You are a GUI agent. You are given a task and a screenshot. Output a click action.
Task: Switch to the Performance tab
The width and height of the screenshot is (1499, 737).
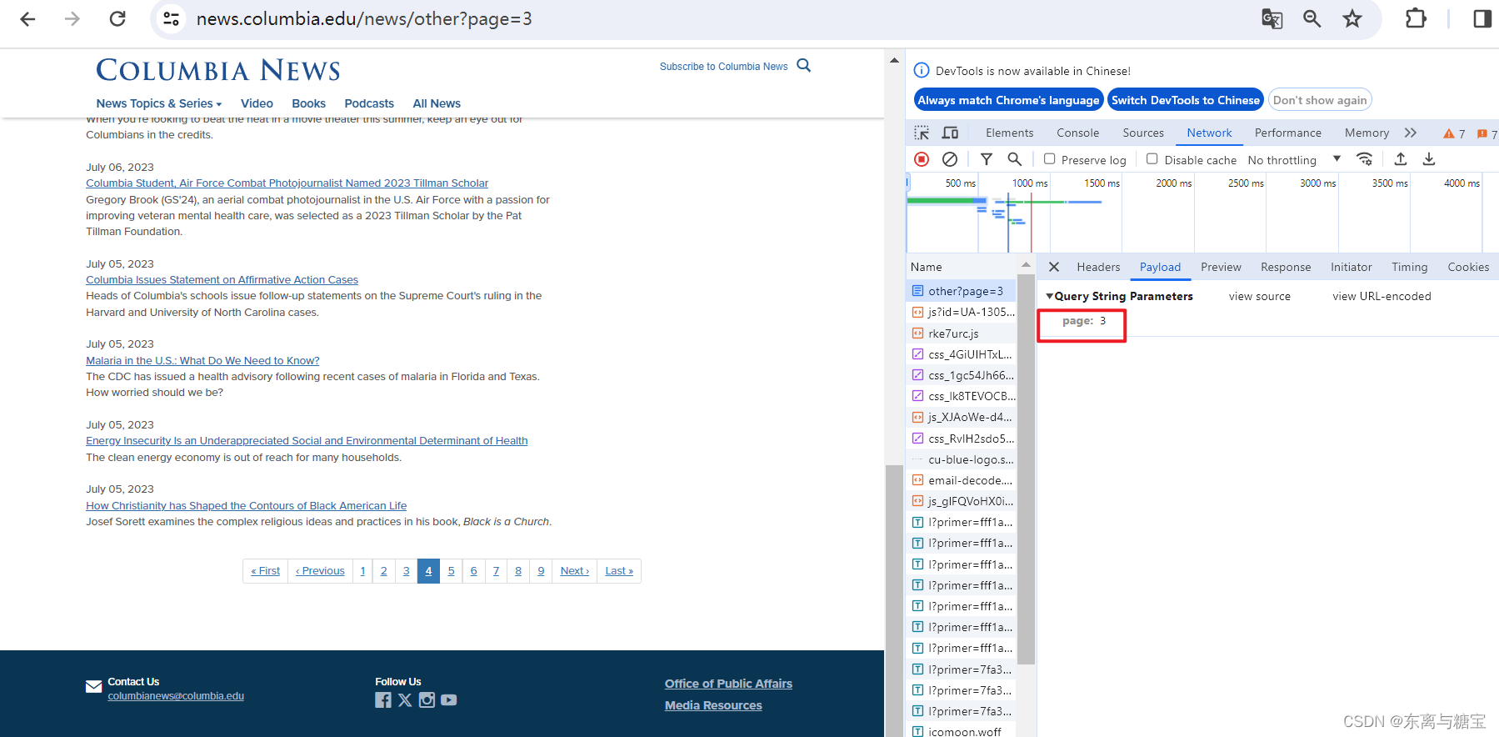(1288, 133)
